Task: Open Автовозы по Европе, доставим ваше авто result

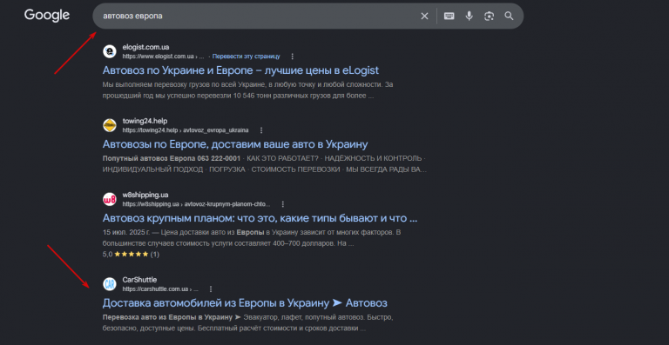Action: (235, 144)
